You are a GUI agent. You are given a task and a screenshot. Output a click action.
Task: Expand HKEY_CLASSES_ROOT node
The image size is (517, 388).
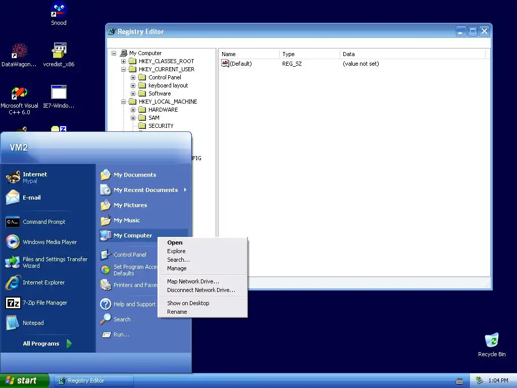pyautogui.click(x=123, y=61)
